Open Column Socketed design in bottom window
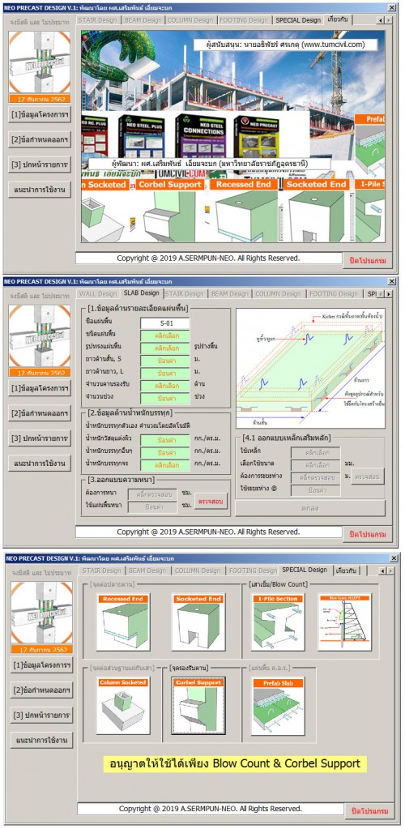This screenshot has height=829, width=405. (x=122, y=705)
